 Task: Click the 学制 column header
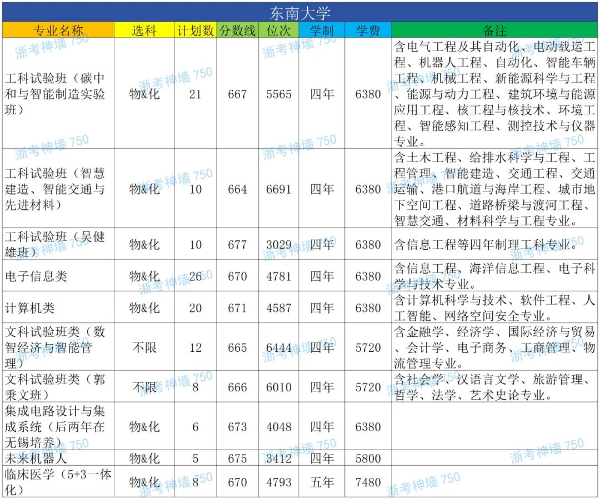(x=322, y=30)
